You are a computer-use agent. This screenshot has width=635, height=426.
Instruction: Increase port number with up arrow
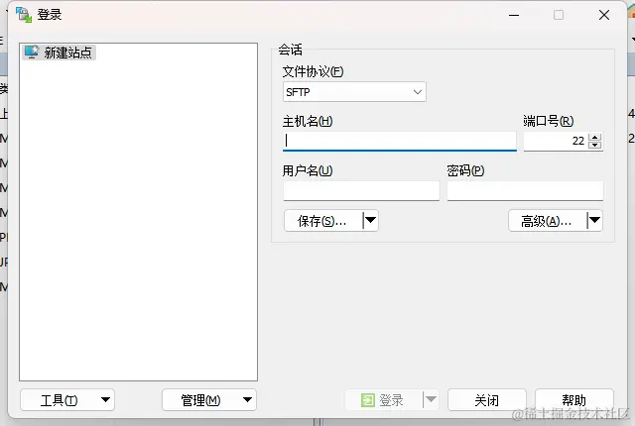point(595,138)
